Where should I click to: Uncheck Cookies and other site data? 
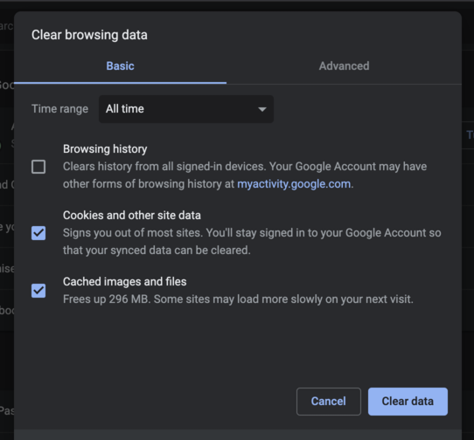(38, 233)
